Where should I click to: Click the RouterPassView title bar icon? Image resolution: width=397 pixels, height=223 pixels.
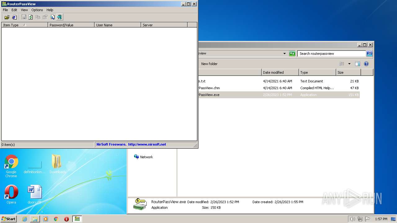4,4
